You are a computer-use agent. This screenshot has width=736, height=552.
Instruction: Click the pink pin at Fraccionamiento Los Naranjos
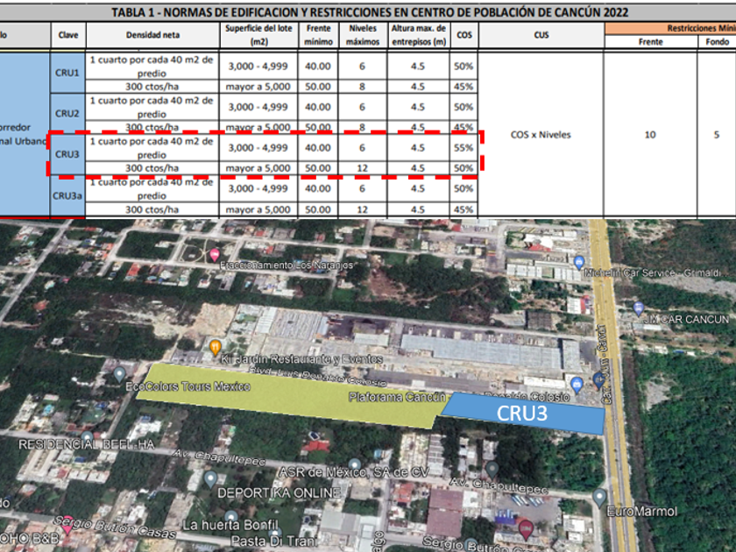pyautogui.click(x=215, y=255)
